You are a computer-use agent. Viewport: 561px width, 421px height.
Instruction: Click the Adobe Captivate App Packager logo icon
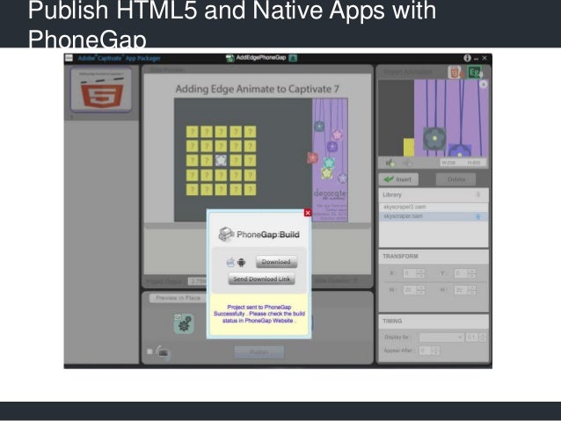69,58
